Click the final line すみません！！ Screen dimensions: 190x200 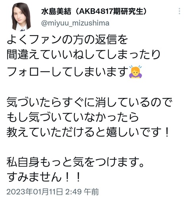pos(44,177)
